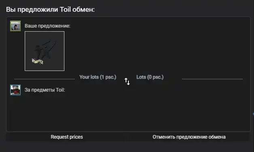Click the divider line left of Your lots
The width and height of the screenshot is (254, 152).
pos(45,79)
